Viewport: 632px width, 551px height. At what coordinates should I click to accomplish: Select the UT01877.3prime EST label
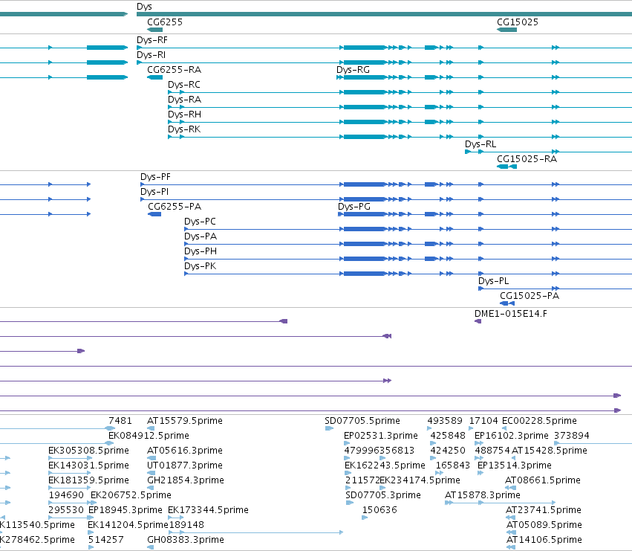(185, 465)
